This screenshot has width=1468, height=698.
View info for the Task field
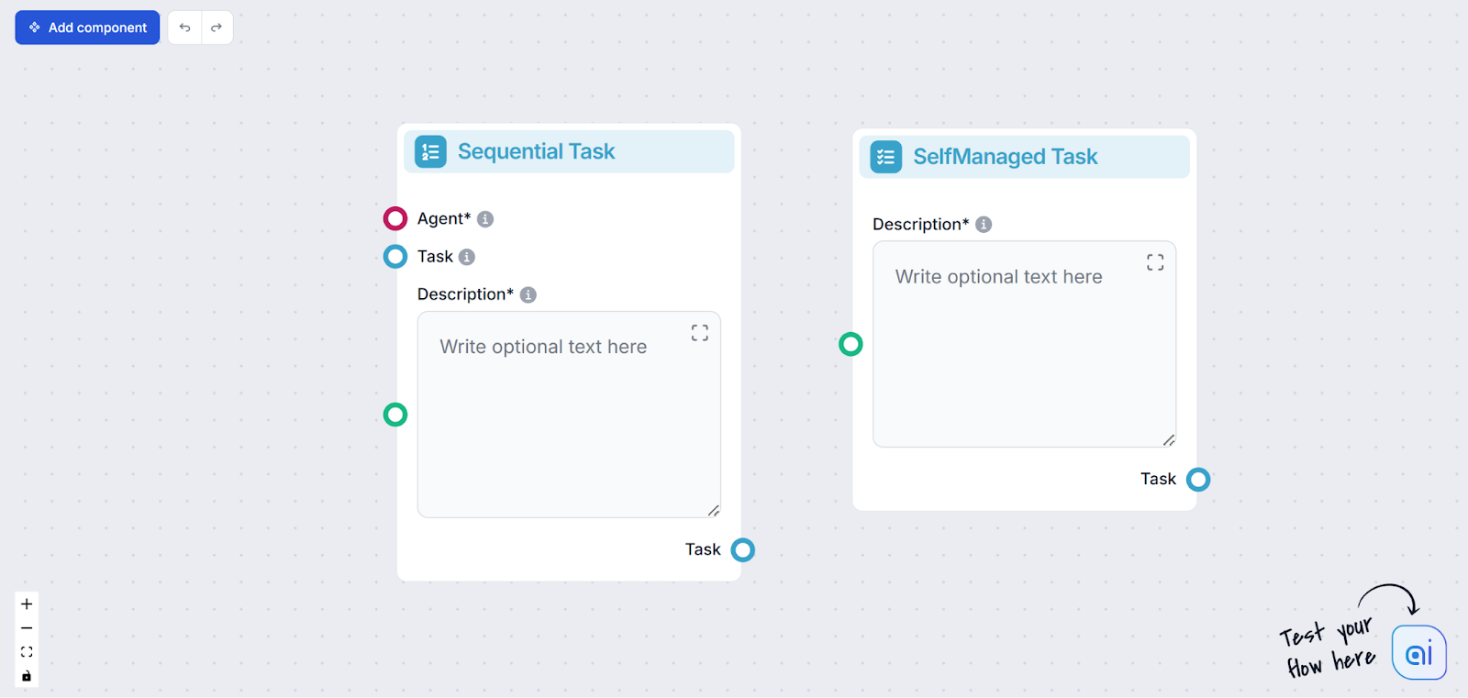(467, 257)
